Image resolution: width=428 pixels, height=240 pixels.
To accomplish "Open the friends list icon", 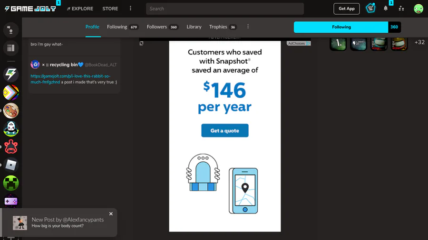I will pyautogui.click(x=401, y=9).
